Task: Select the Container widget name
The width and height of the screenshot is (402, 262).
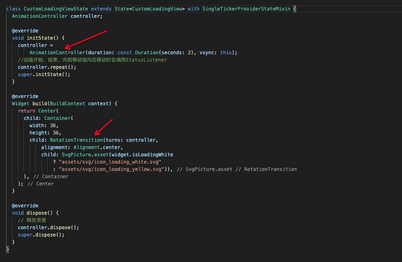Action: tap(57, 118)
